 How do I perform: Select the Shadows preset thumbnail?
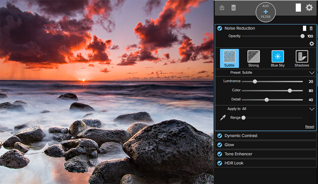pos(302,56)
